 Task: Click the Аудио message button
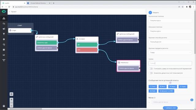pyautogui.click(x=183, y=86)
